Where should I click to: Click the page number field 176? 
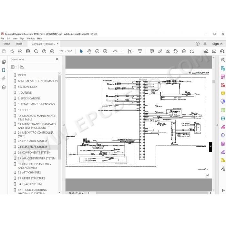click(x=61, y=51)
